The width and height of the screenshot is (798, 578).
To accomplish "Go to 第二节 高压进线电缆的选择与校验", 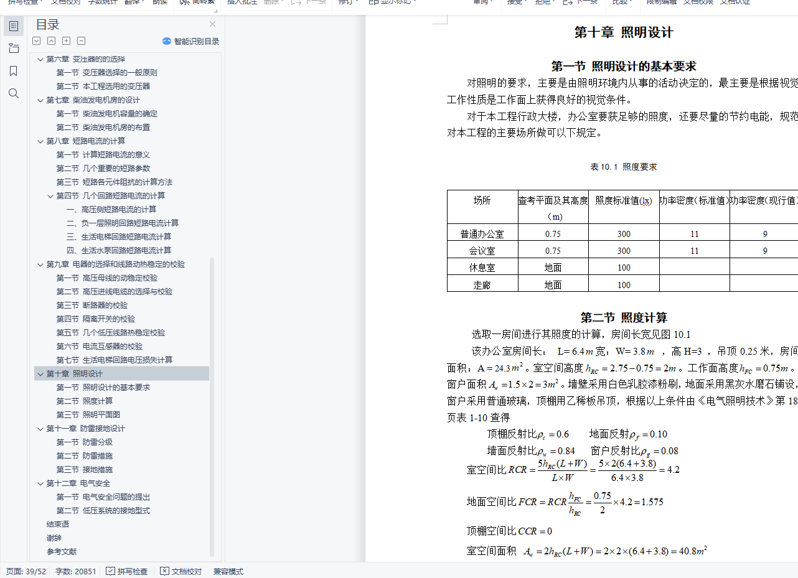I will (115, 292).
